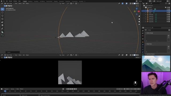
Task: Open the Edit menu
Action: coord(7,1)
